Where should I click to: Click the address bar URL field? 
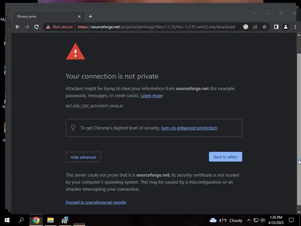156,27
